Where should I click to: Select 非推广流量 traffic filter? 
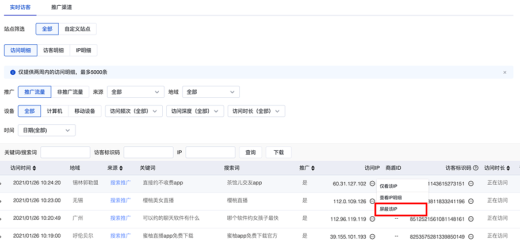pos(70,92)
